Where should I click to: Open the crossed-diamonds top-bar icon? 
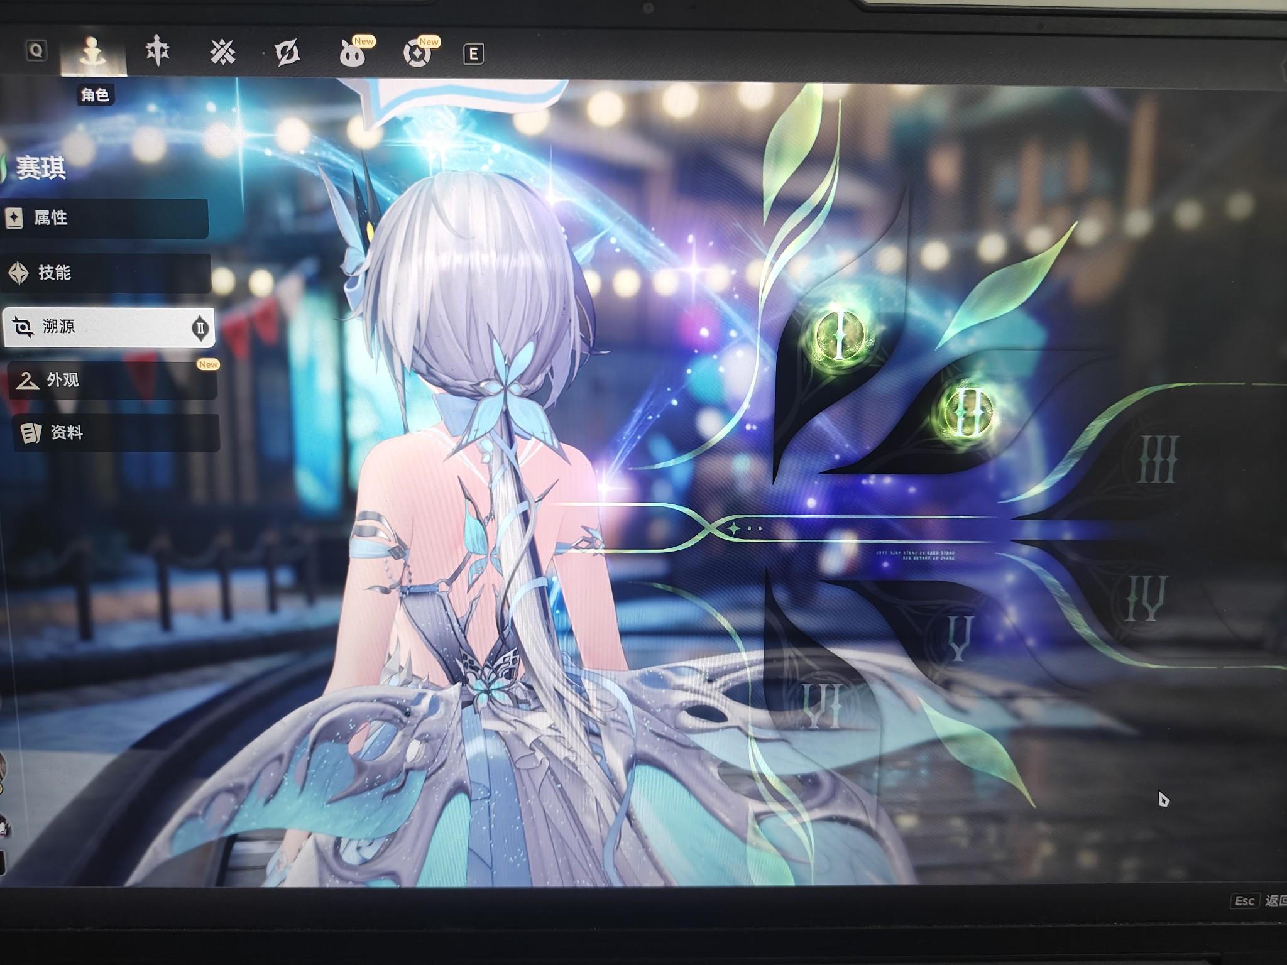tap(222, 53)
